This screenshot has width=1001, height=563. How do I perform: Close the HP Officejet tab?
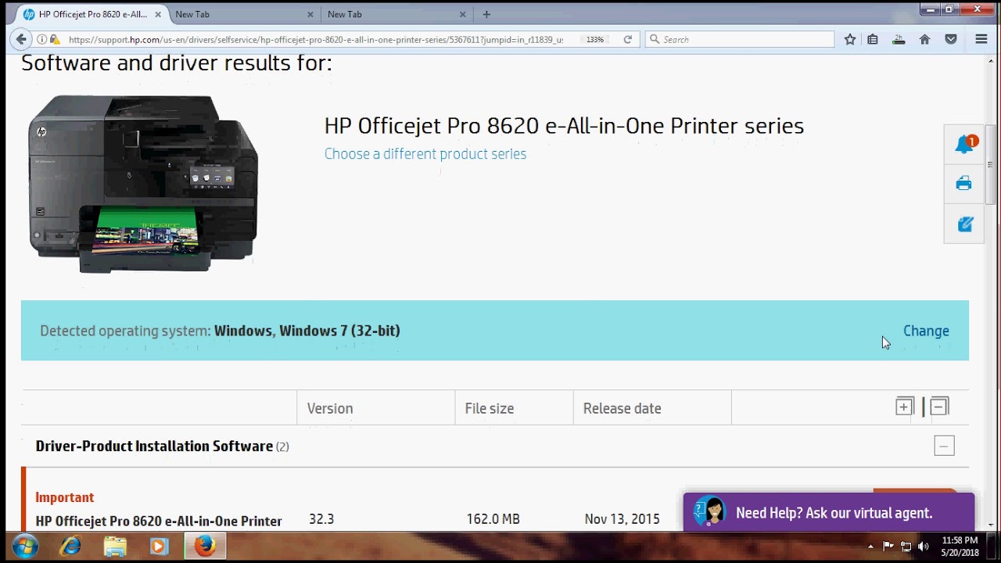(x=157, y=14)
